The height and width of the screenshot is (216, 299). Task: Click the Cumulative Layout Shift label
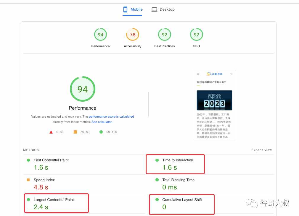182,200
